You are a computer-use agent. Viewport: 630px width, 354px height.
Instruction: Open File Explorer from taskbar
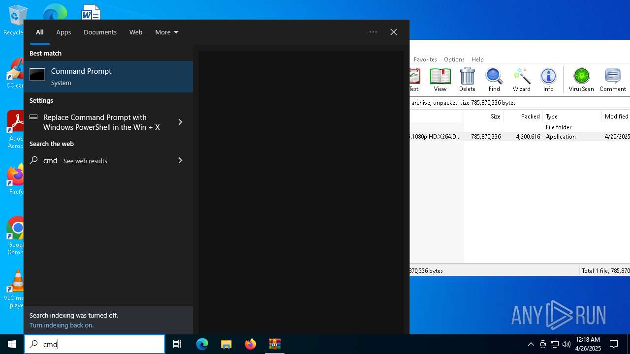pos(226,344)
